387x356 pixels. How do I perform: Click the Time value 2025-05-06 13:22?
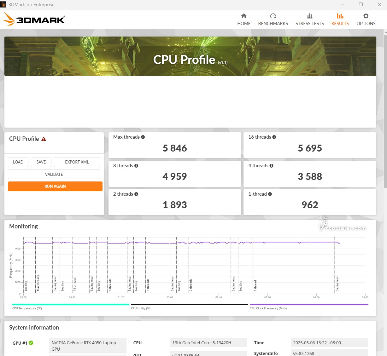pyautogui.click(x=329, y=343)
